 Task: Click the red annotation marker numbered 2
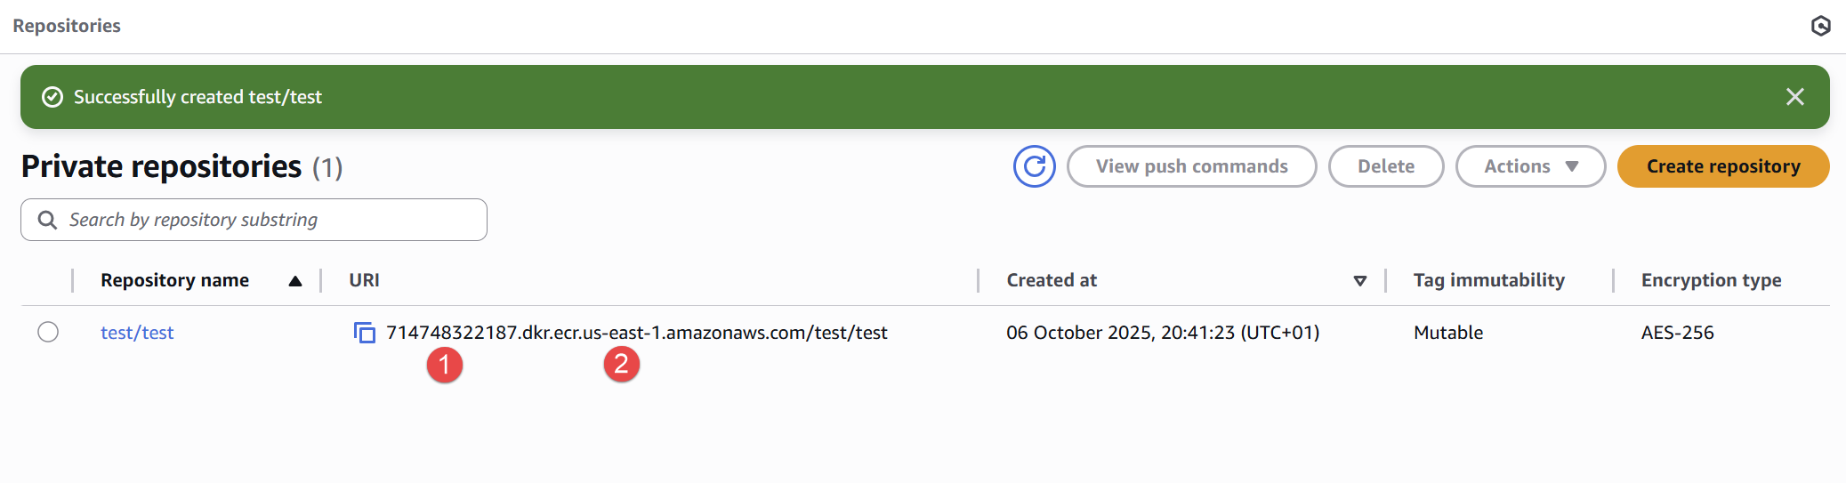[x=621, y=364]
